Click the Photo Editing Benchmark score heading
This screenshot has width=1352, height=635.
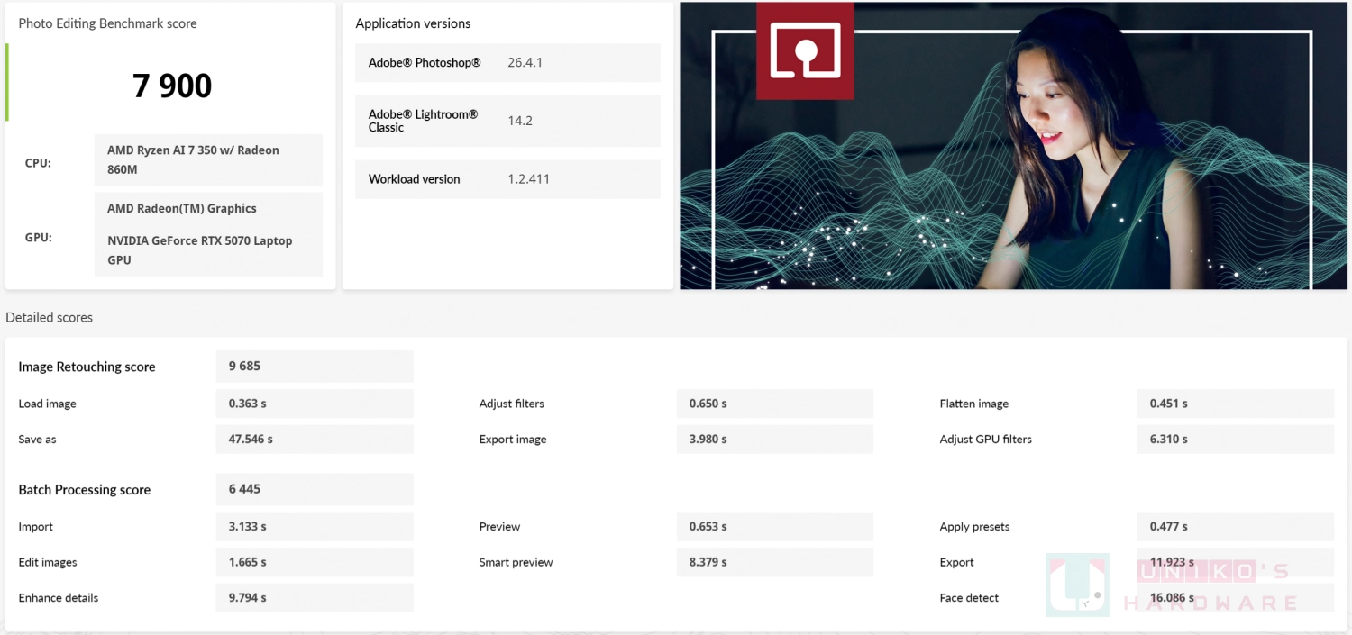click(107, 23)
